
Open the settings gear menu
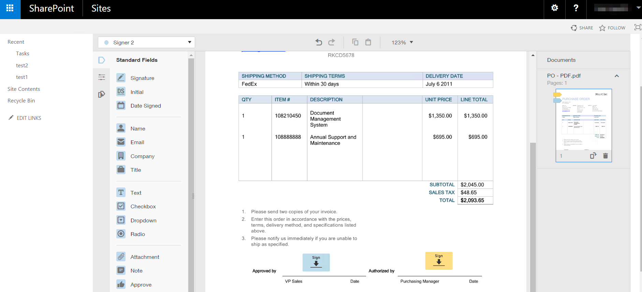pos(555,8)
